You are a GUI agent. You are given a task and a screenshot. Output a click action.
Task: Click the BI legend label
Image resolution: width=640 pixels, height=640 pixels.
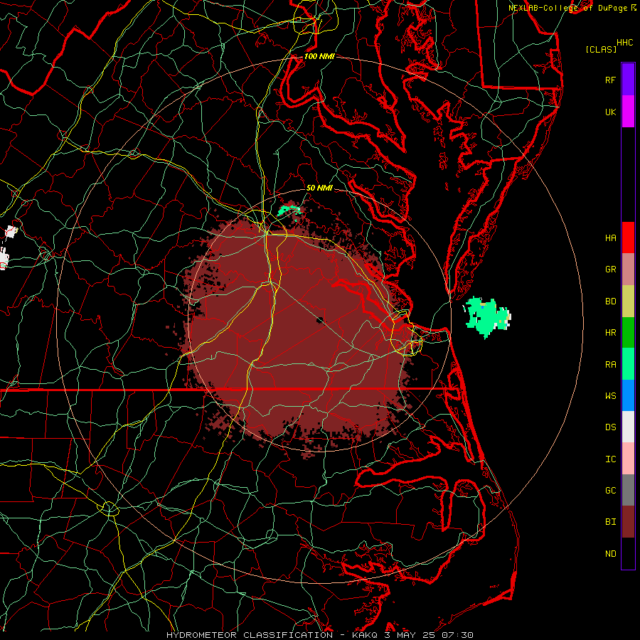610,522
